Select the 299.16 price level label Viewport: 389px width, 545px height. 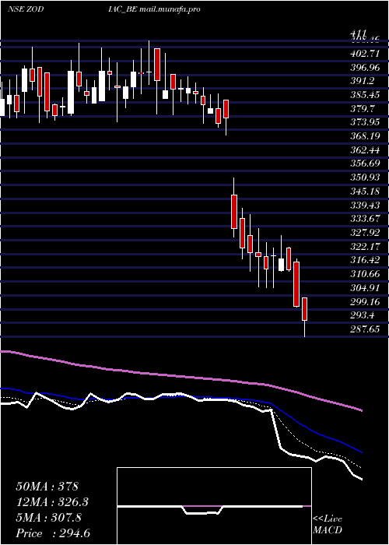coord(365,301)
